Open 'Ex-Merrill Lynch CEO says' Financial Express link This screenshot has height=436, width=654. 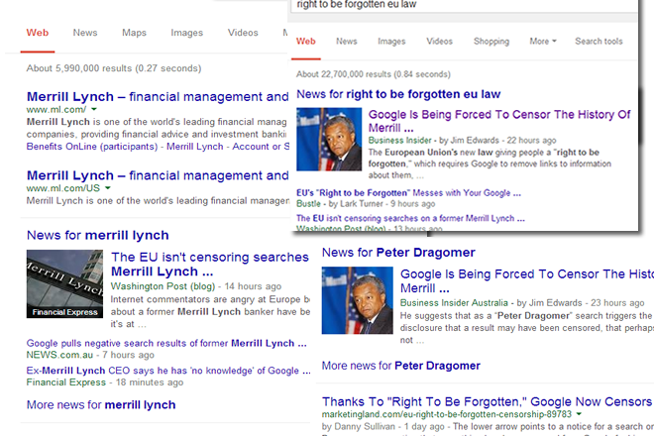(x=168, y=371)
